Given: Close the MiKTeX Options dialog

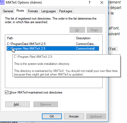Looking at the screenshot, I should coord(102,2).
